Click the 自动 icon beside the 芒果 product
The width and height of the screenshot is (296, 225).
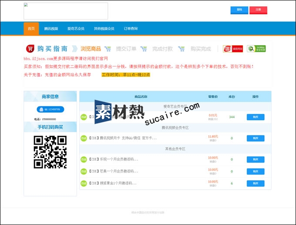(x=84, y=172)
